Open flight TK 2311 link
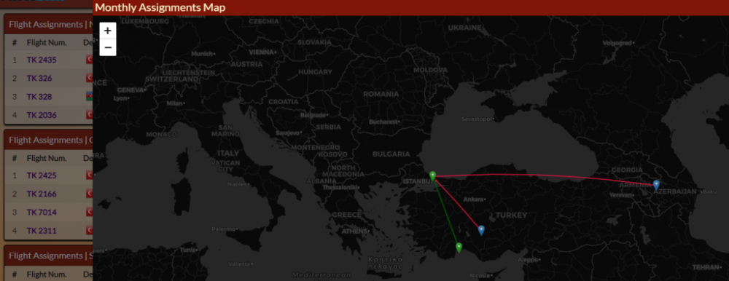The image size is (729, 281). [42, 230]
